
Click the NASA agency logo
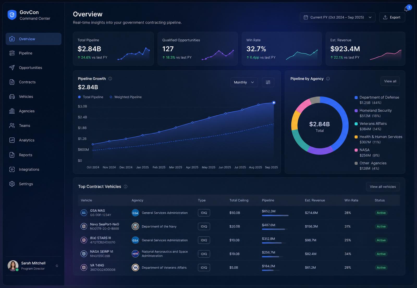[135, 254]
